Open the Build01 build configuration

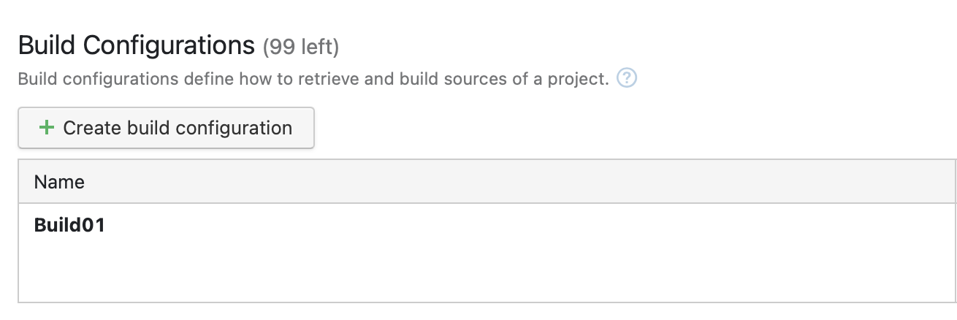(69, 226)
